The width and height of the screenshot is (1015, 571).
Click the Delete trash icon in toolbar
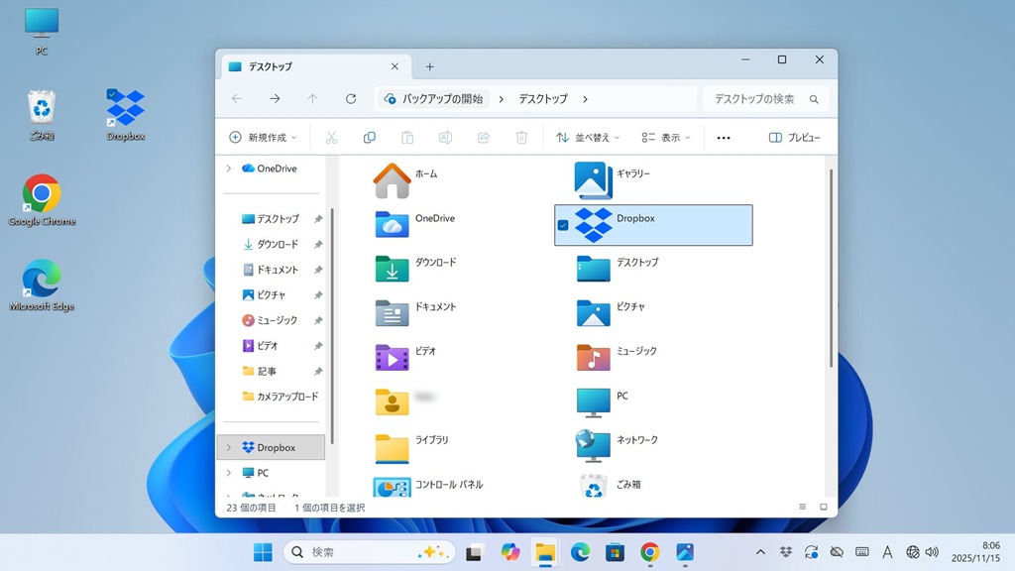click(521, 138)
